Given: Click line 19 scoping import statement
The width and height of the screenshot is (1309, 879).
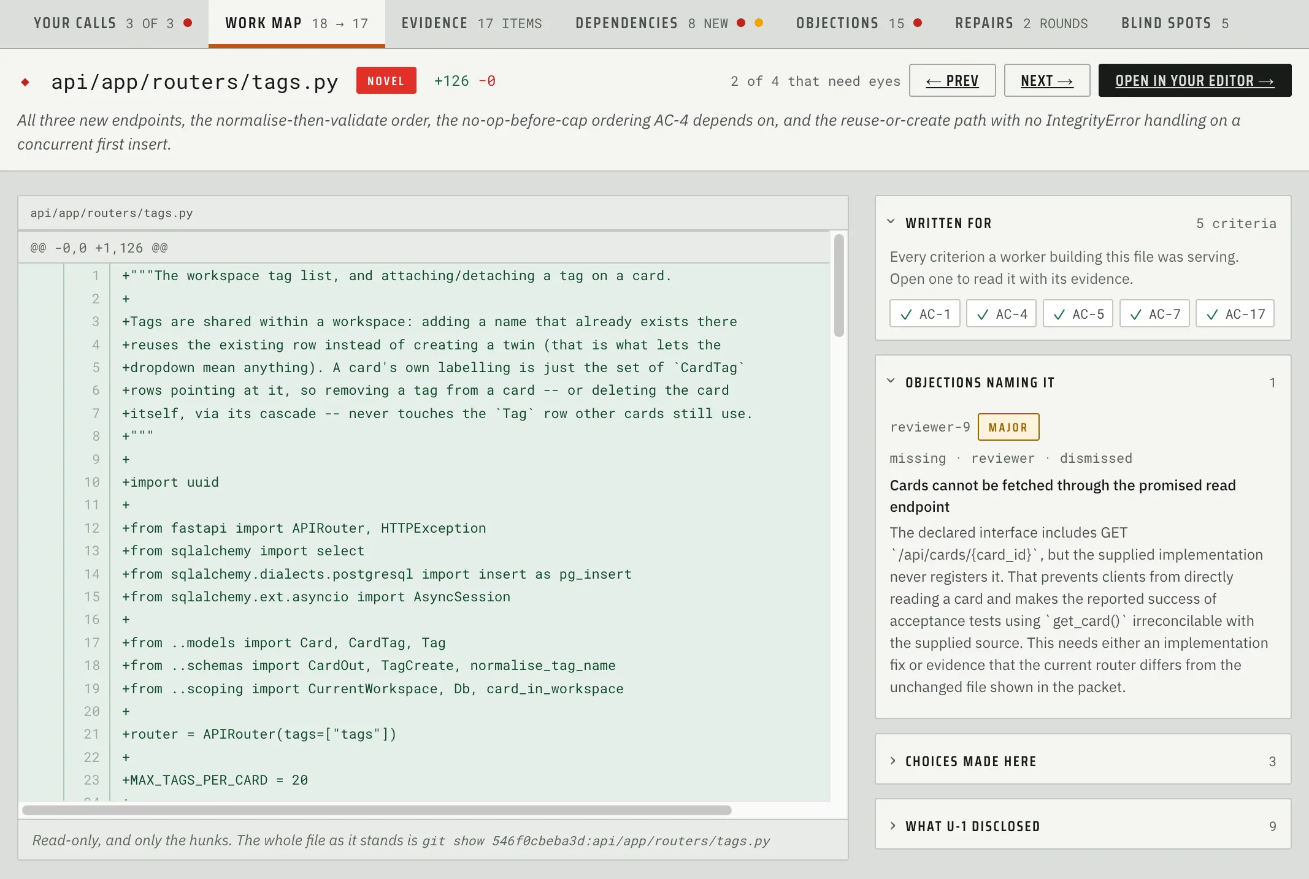Looking at the screenshot, I should click(372, 689).
